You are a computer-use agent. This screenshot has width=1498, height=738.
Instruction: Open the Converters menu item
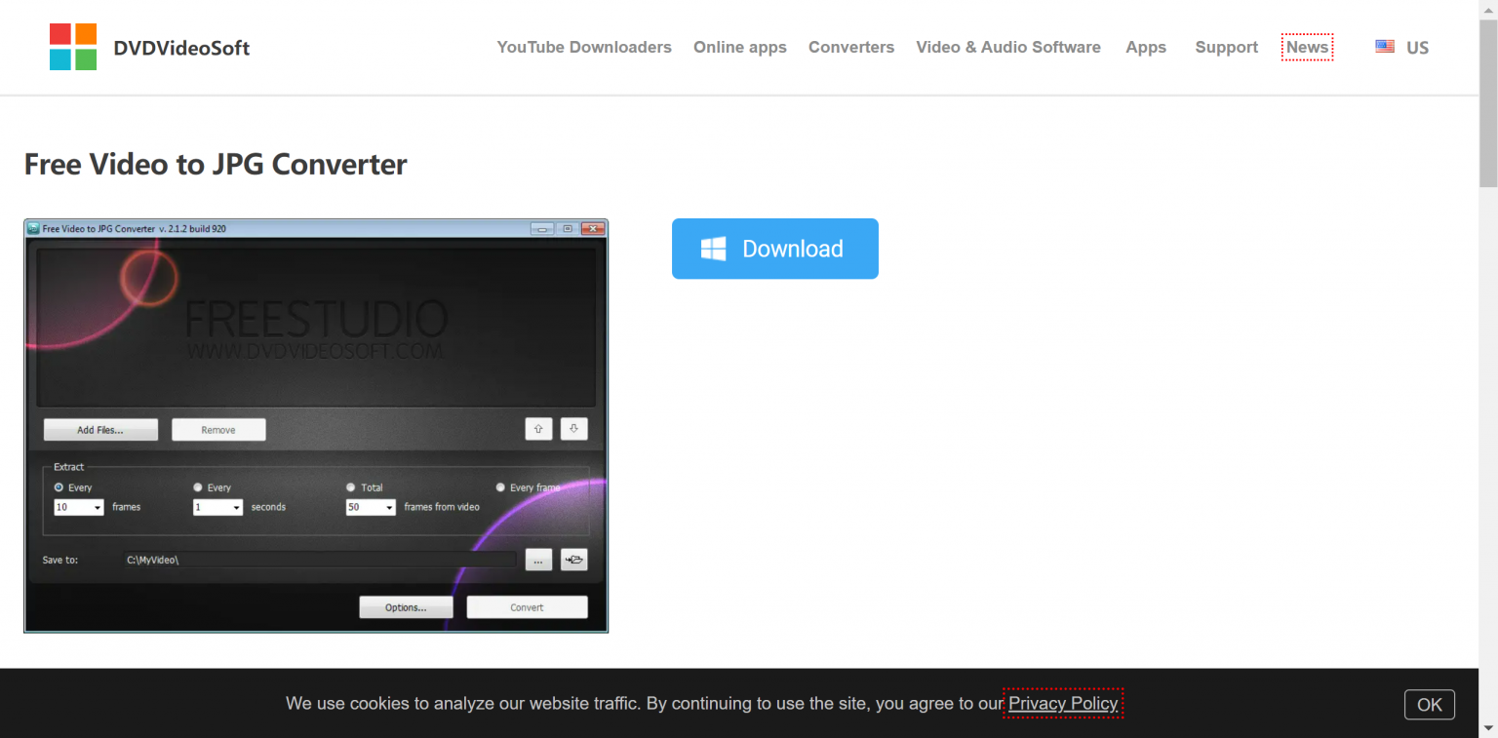tap(850, 47)
